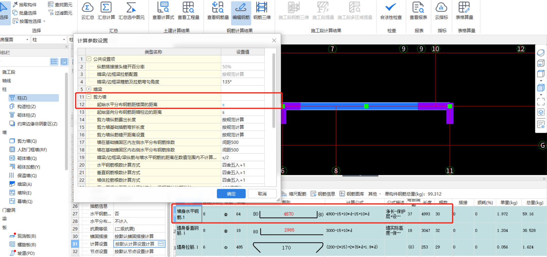Select 砌体加筋(Y) item
Image resolution: width=547 pixels, height=257 pixels.
pyautogui.click(x=25, y=167)
